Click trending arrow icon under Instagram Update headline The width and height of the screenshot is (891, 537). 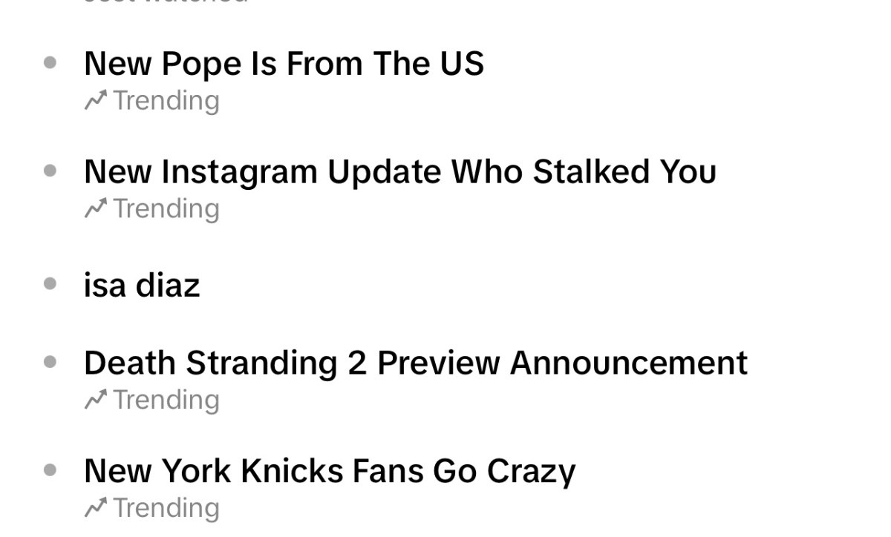(x=95, y=208)
